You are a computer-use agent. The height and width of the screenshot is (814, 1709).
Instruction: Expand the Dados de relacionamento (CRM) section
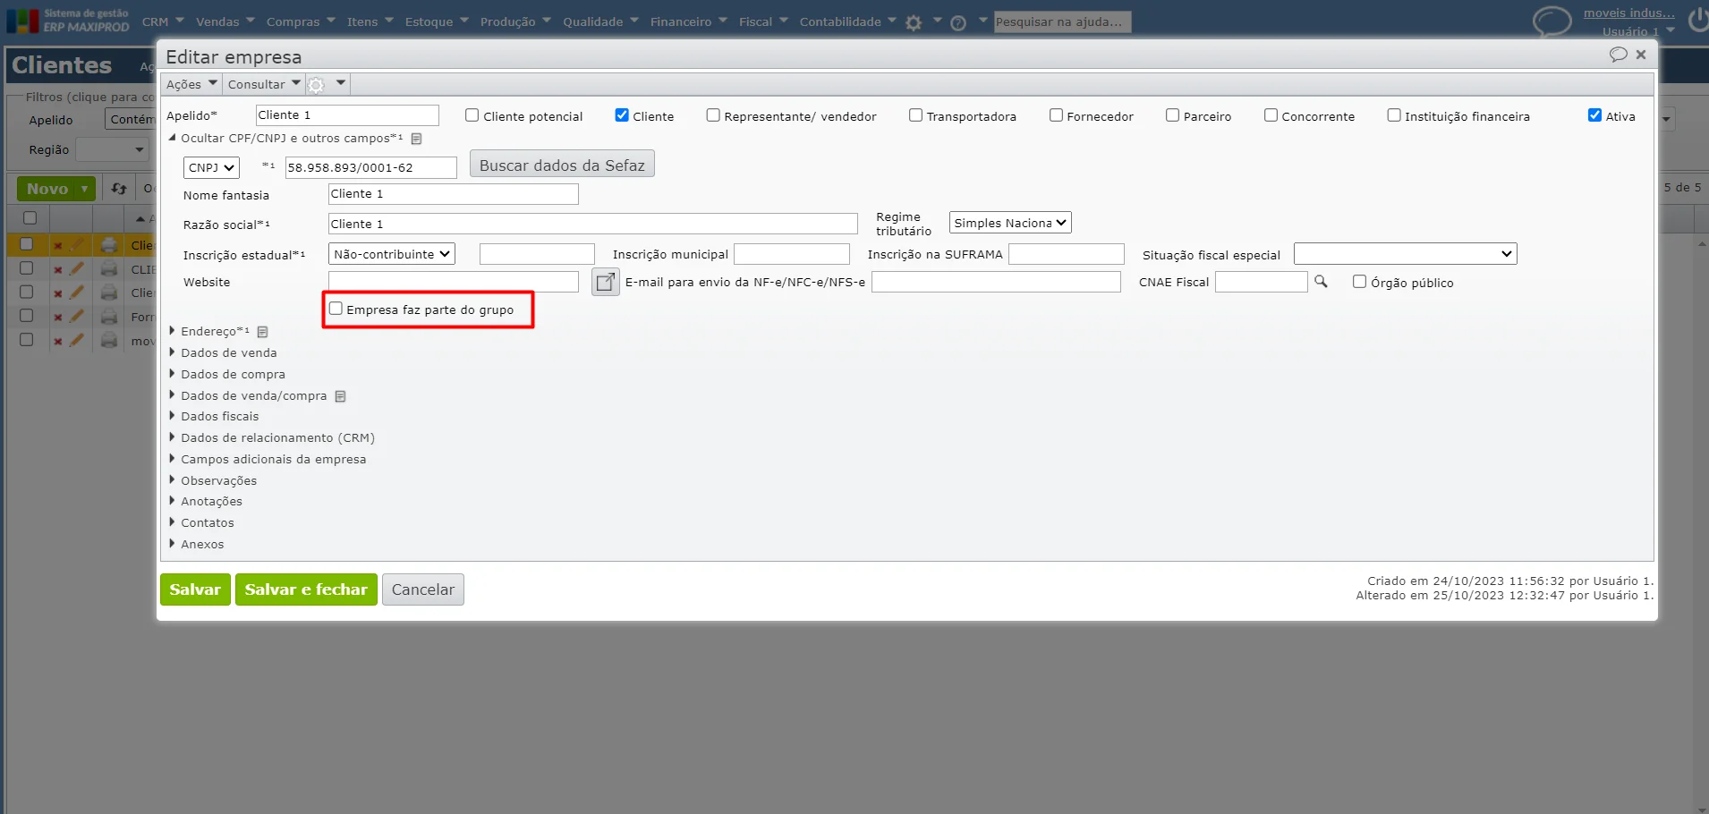pyautogui.click(x=172, y=437)
